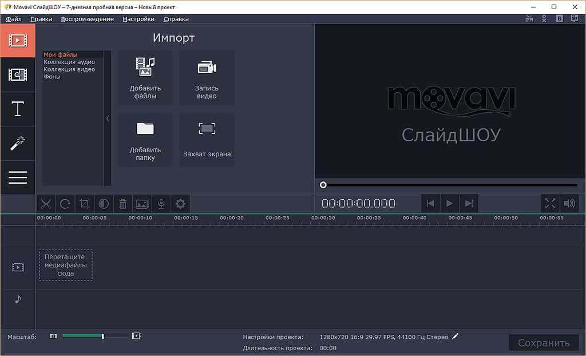Viewport: 586px width, 356px height.
Task: Open the Transitions tab in sidebar
Action: pos(18,75)
